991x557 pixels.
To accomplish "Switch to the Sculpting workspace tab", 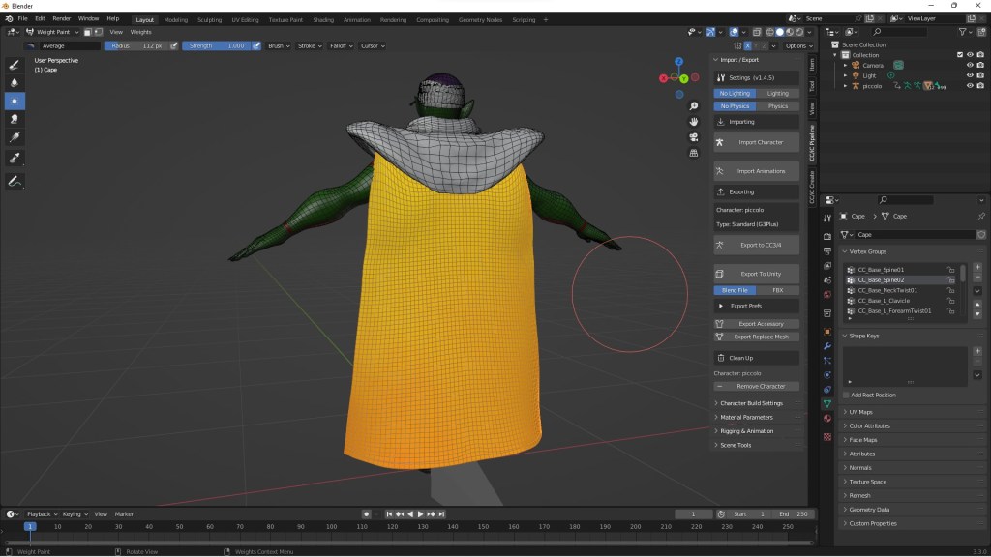I will [x=209, y=19].
